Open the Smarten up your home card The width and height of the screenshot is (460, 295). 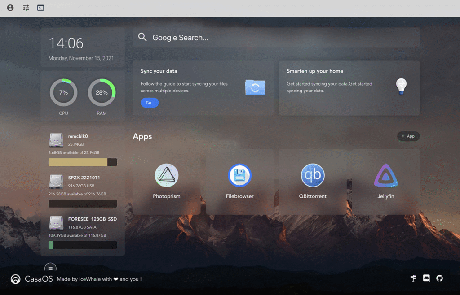[x=349, y=88]
